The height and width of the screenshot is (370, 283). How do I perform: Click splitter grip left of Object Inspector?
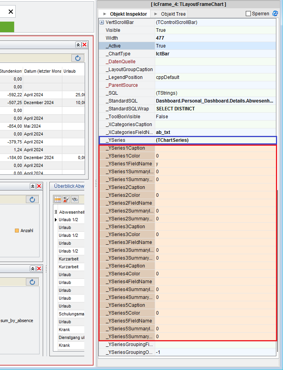click(96, 183)
